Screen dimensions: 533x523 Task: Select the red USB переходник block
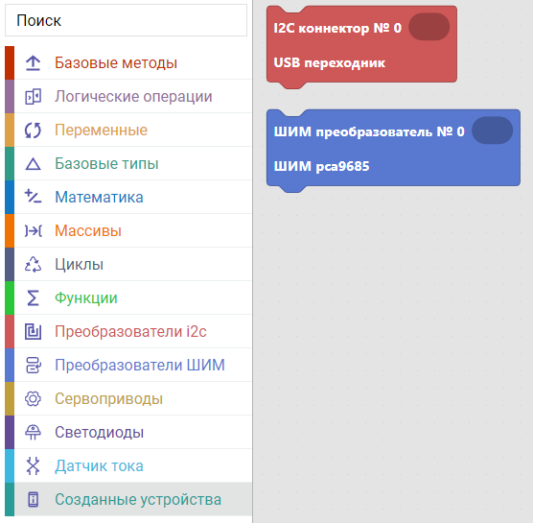coord(361,44)
